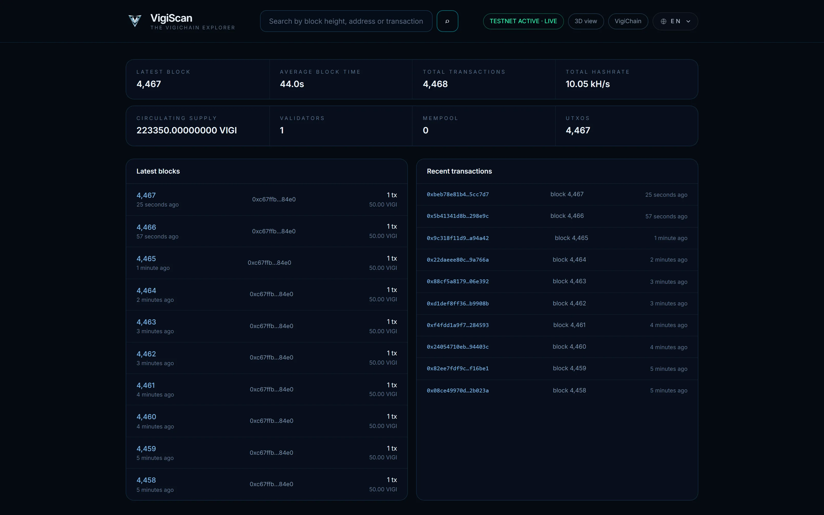Click Total Hashrate value 10.05 kH/s
Image resolution: width=824 pixels, height=515 pixels.
(588, 84)
